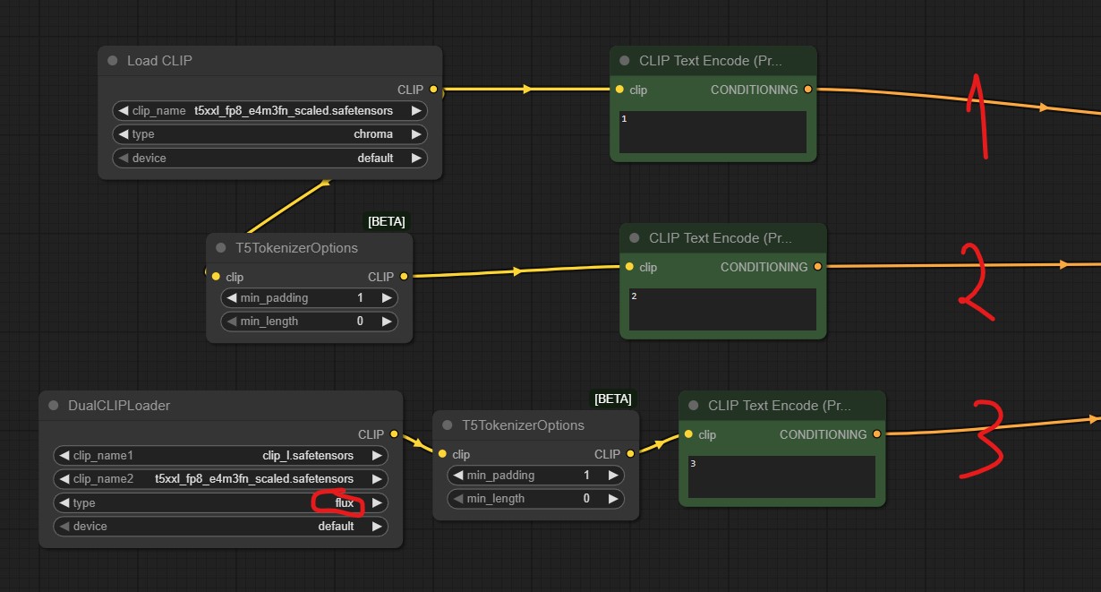Collapse the CLIP Text Encode node containing 3
This screenshot has height=592, width=1101.
[x=694, y=406]
